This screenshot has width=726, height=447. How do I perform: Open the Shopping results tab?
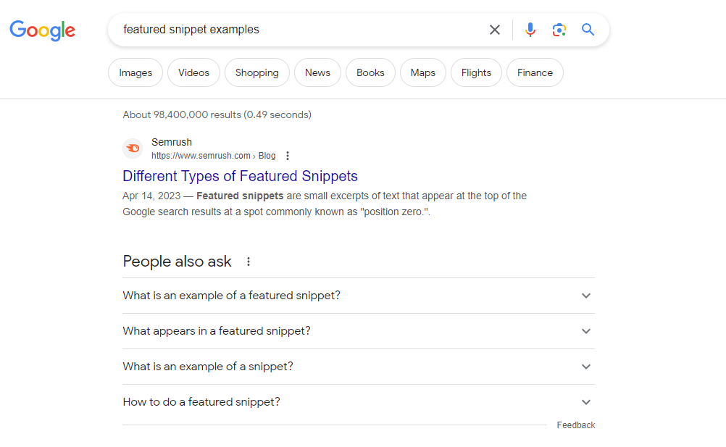pos(256,72)
